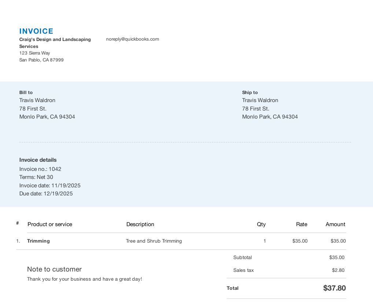Click the blue INVOICE heading

click(x=36, y=31)
